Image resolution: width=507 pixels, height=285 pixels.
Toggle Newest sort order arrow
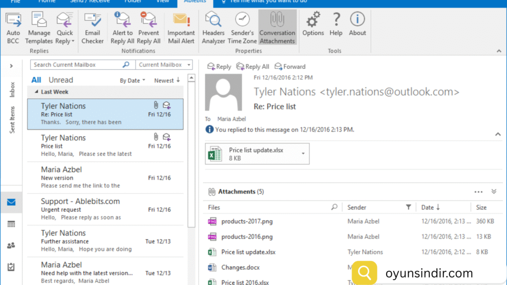coord(178,80)
